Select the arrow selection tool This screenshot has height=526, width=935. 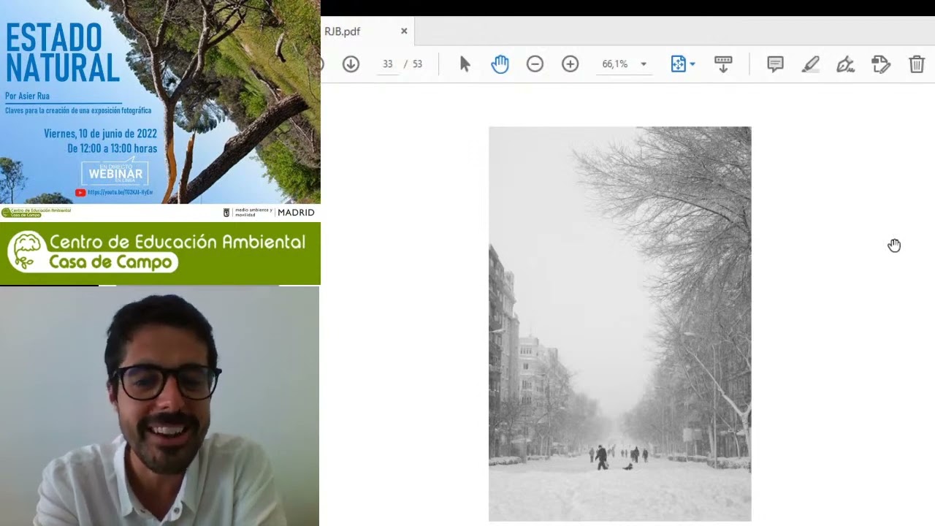coord(465,64)
